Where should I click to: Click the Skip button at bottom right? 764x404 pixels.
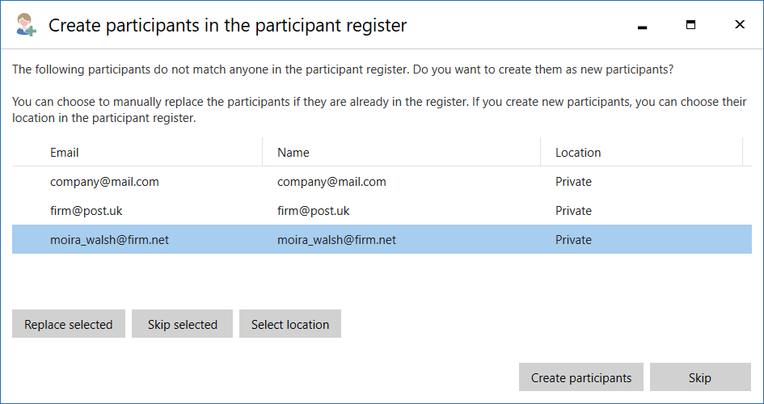700,377
